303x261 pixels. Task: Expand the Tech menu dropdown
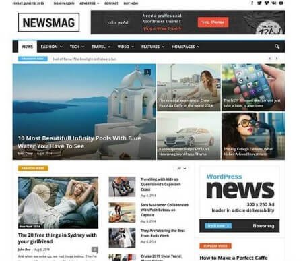(77, 47)
